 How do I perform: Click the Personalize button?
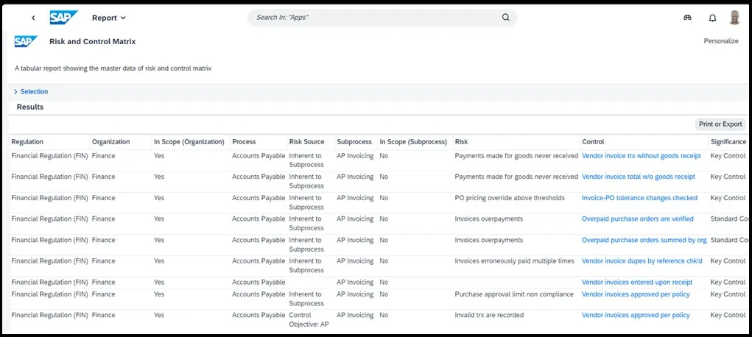(x=720, y=41)
